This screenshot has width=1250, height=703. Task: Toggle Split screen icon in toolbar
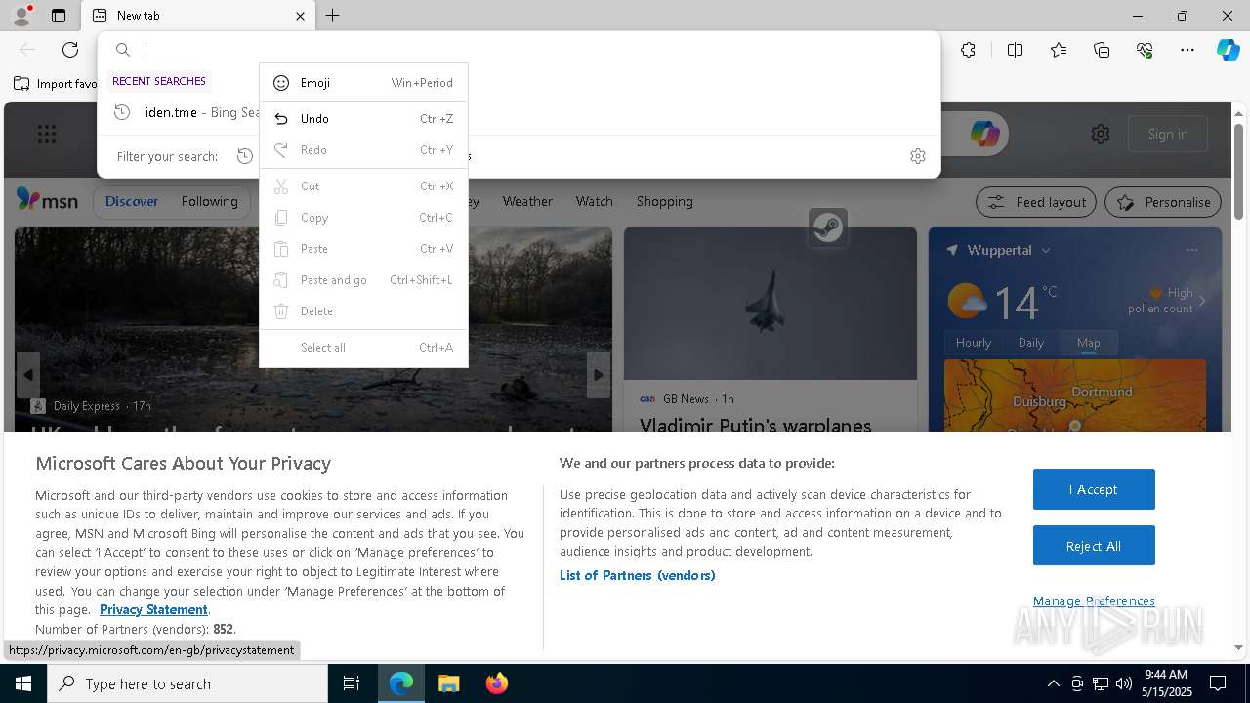(1015, 50)
